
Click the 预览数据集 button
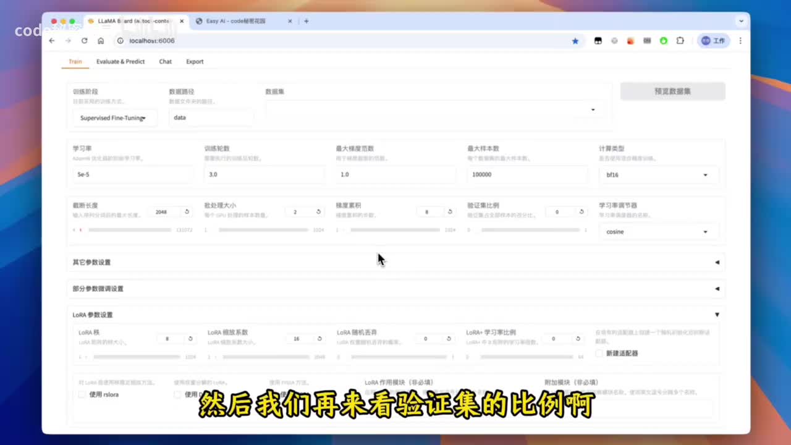pos(672,91)
